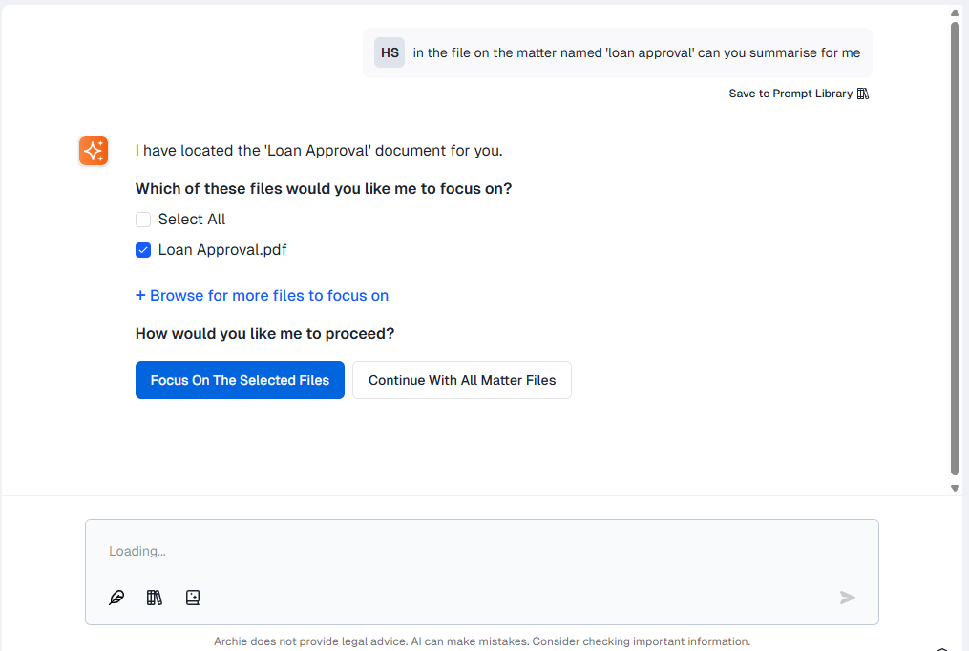969x651 pixels.
Task: Click the Loan Approval.pdf file label
Action: [x=222, y=250]
